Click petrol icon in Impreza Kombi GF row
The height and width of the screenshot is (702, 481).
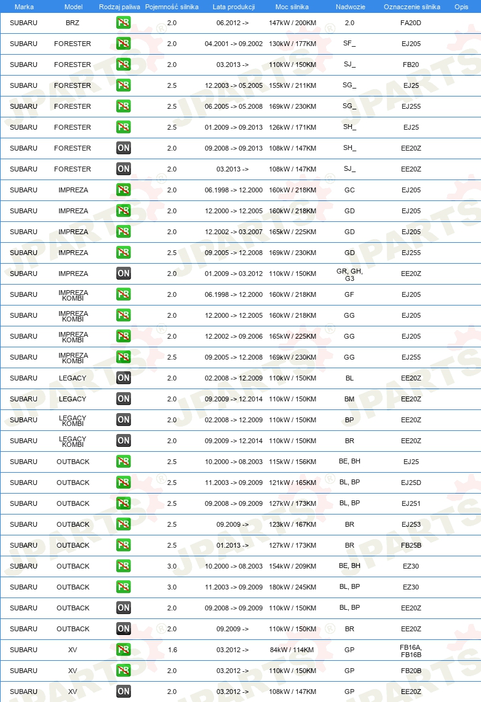123,294
